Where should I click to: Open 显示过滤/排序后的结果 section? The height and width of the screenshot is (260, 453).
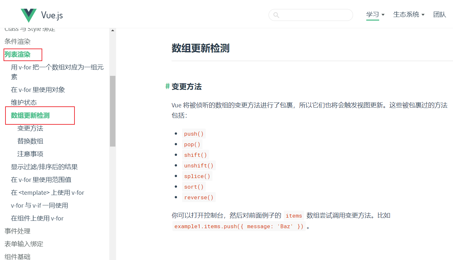pos(44,167)
